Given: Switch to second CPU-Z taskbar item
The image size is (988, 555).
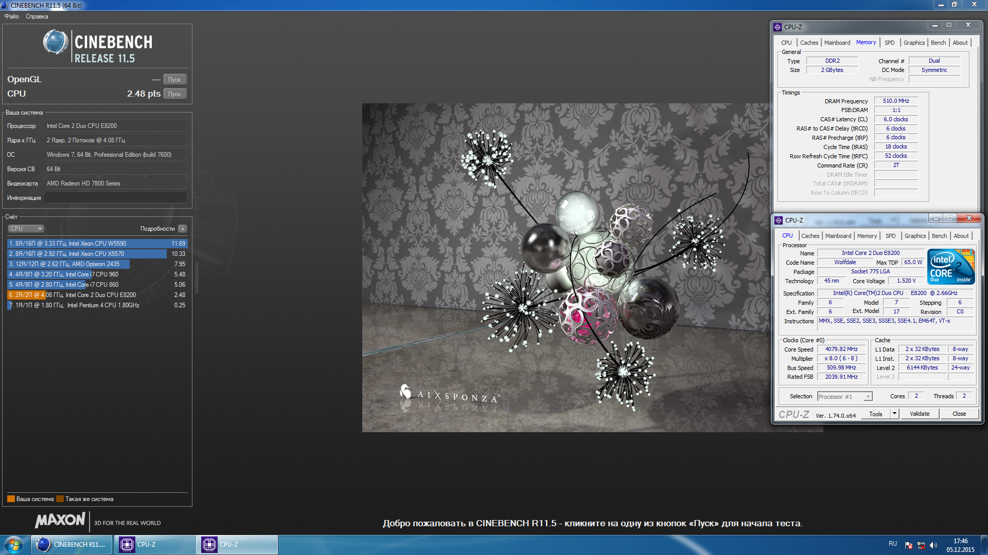Looking at the screenshot, I should (x=237, y=545).
